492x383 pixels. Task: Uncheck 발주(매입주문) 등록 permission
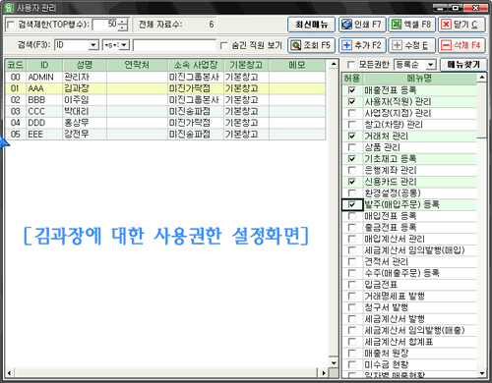[352, 204]
